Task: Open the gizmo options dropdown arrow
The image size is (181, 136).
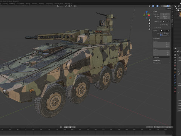Action: (x=155, y=6)
